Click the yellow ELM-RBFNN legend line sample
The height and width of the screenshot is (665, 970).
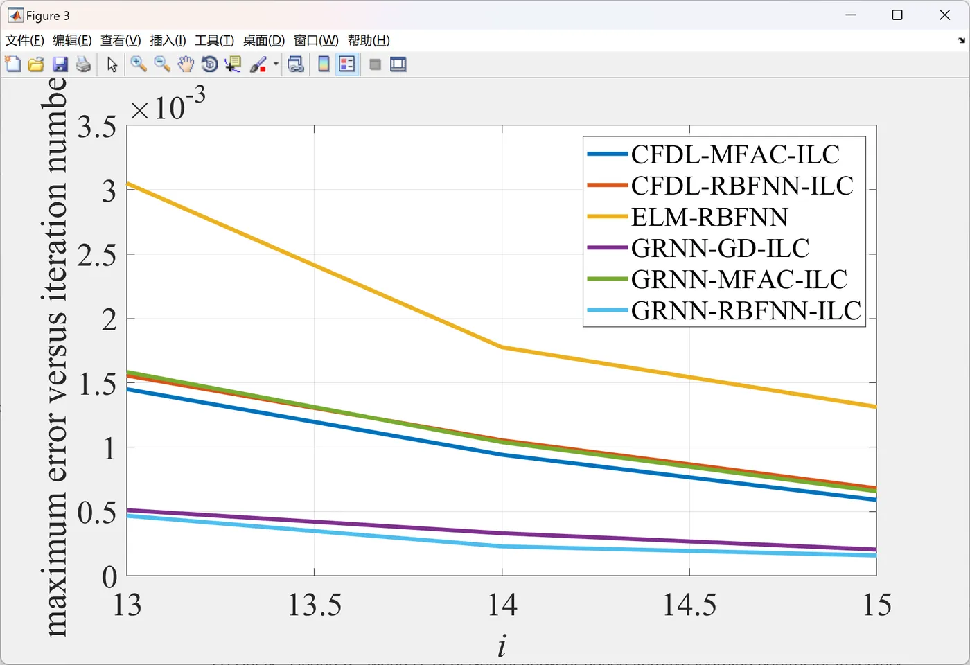[x=608, y=216]
